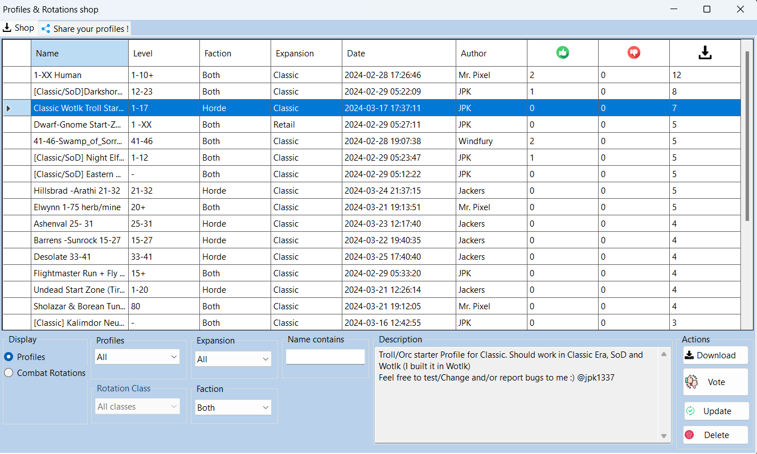Image resolution: width=757 pixels, height=454 pixels.
Task: Select the Combat Rotations radio button
Action: [x=9, y=373]
